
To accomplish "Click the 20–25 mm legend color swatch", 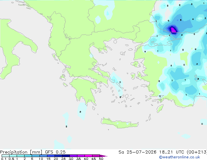I will 58,156.
